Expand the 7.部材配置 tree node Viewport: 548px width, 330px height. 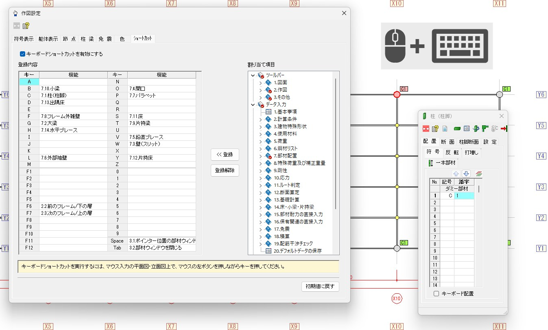pyautogui.click(x=261, y=156)
